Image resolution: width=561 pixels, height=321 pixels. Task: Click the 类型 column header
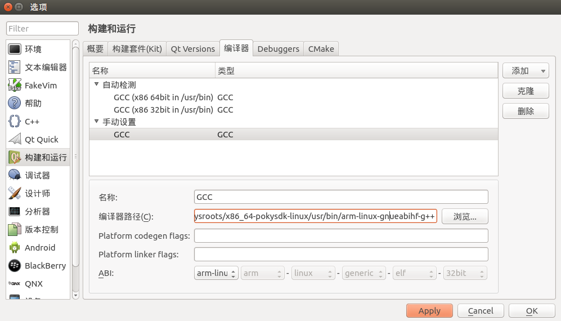tap(356, 70)
